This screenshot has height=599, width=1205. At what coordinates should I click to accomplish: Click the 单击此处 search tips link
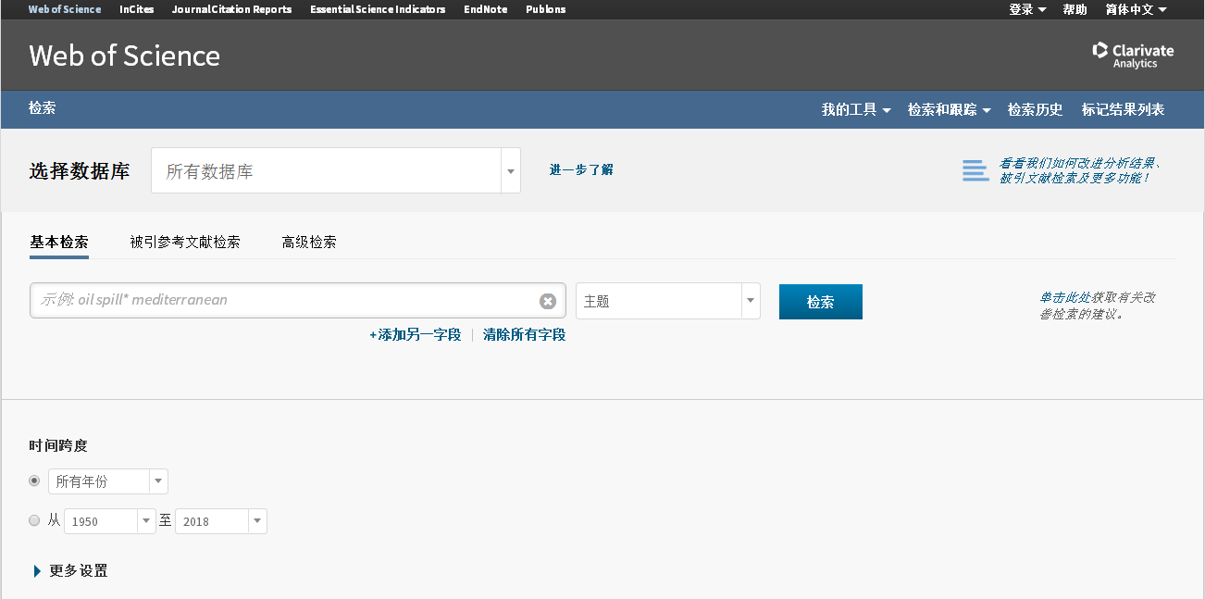1064,298
